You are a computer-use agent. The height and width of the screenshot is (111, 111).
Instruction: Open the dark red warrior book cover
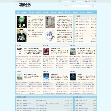(46, 51)
